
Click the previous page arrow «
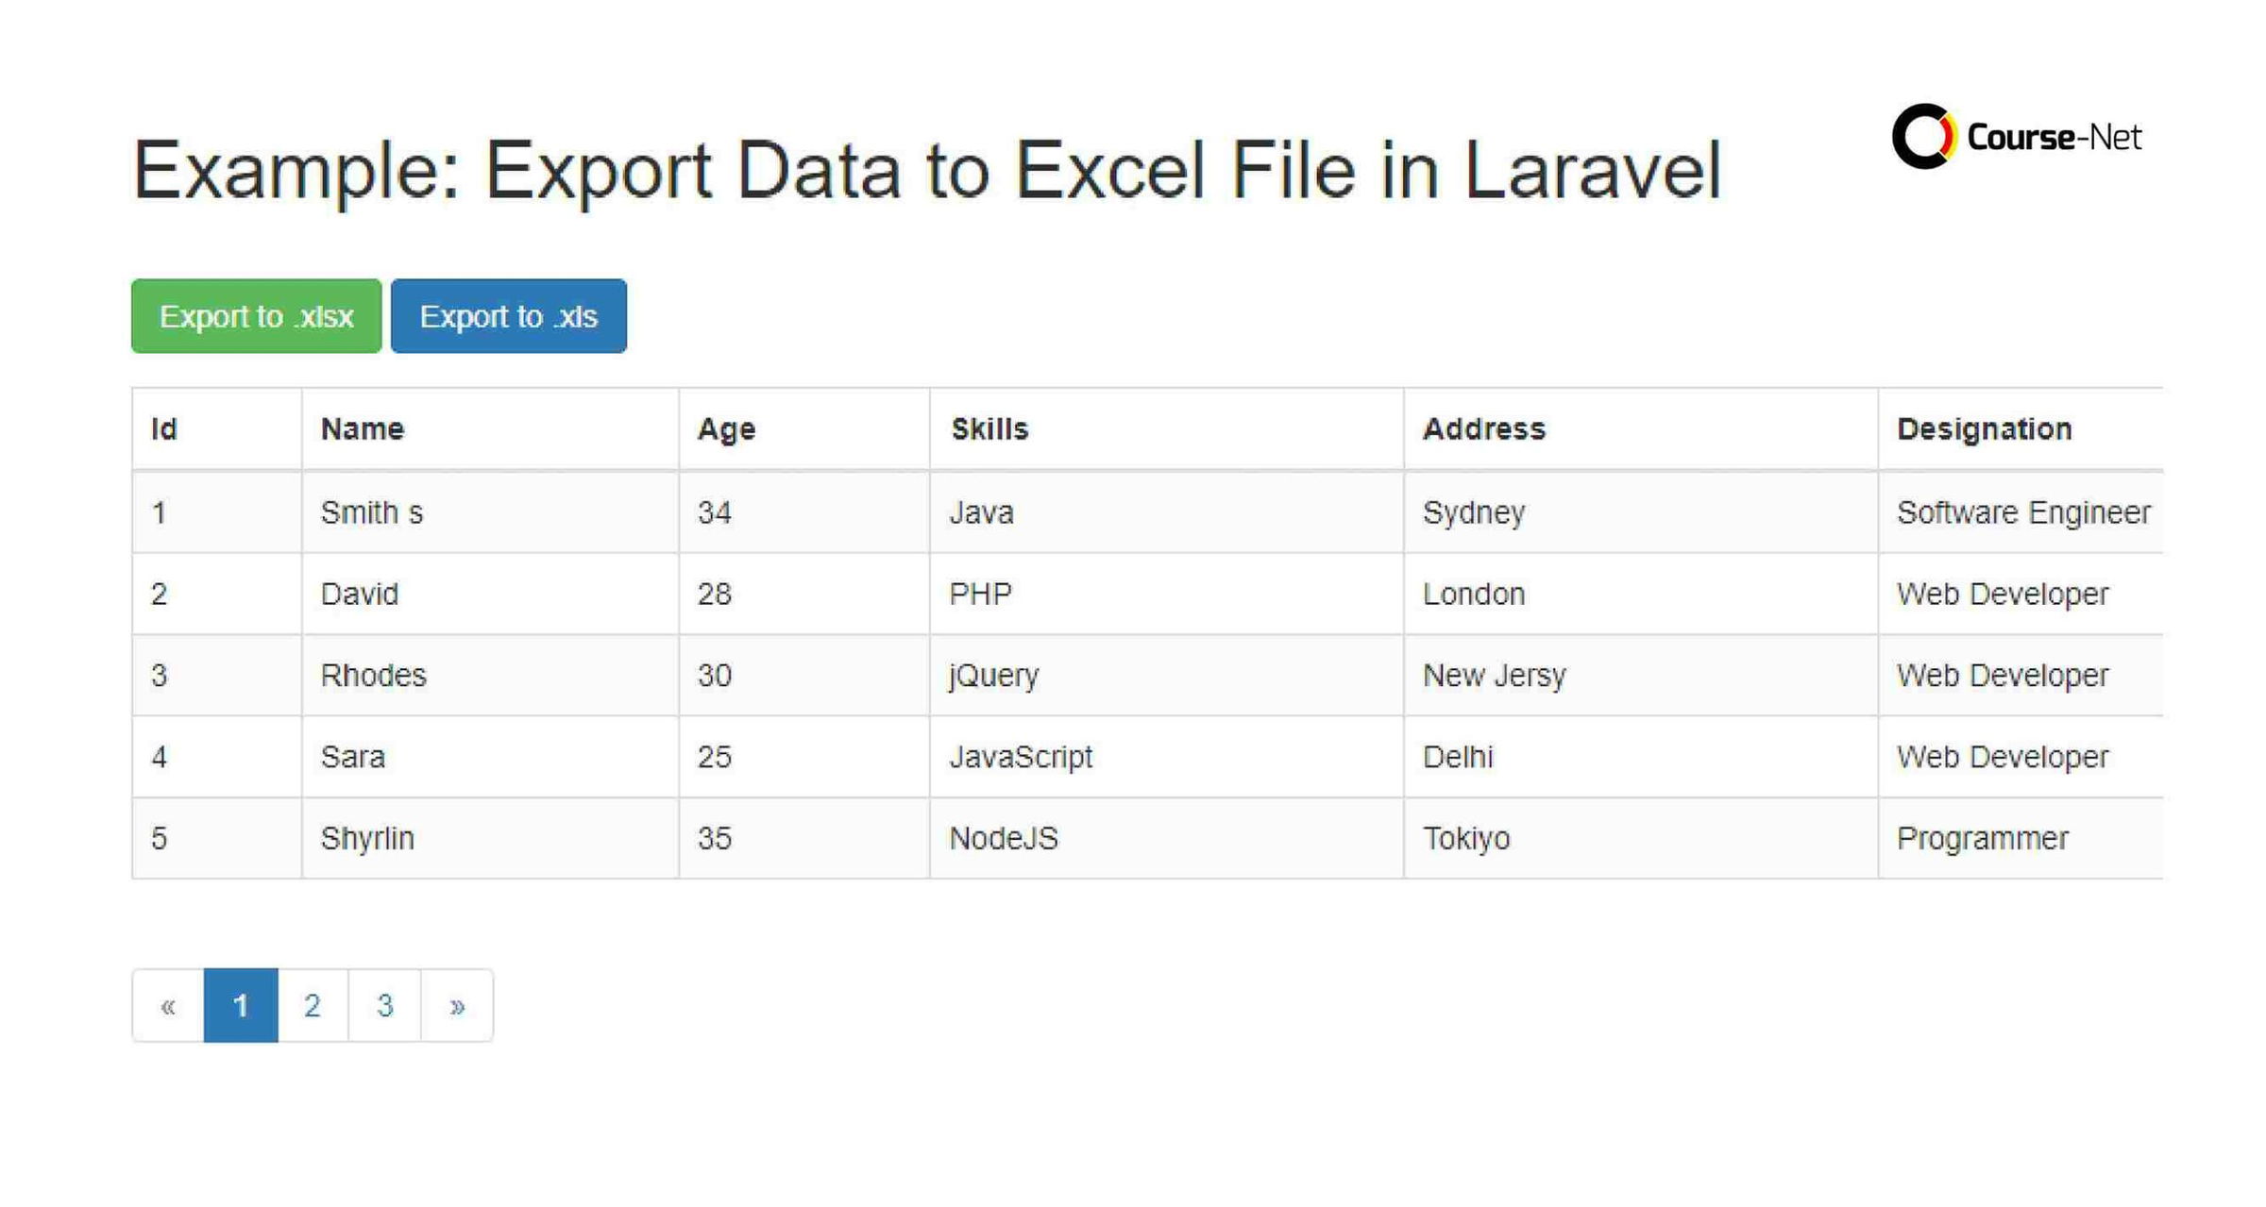[x=168, y=1005]
